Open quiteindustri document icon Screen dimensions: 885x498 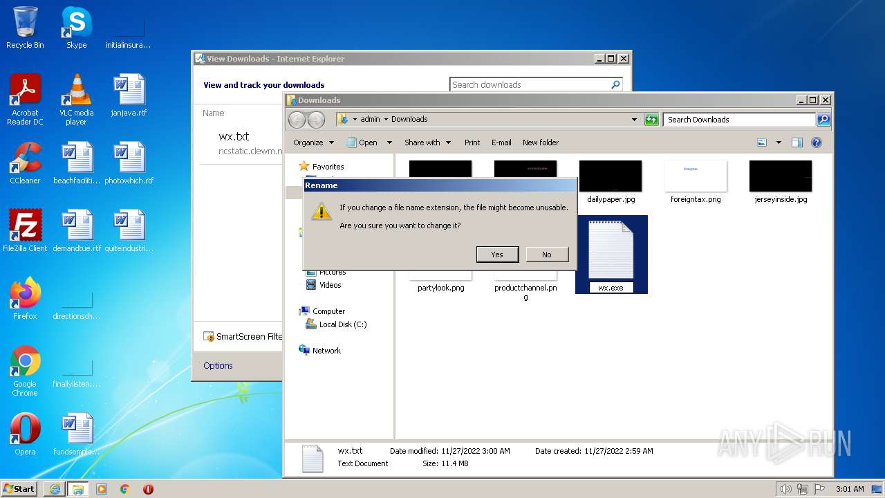[x=129, y=231]
